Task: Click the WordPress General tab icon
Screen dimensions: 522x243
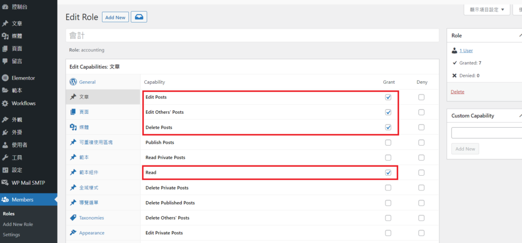Action: [x=73, y=82]
